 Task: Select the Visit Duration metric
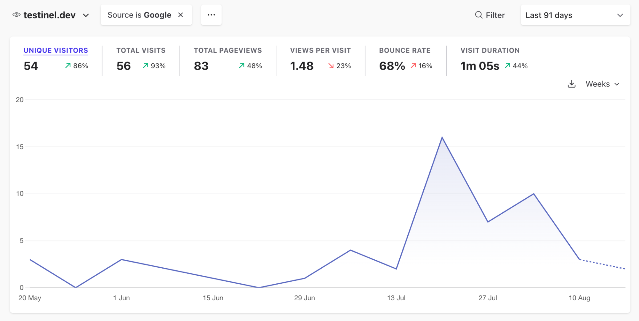pos(490,50)
